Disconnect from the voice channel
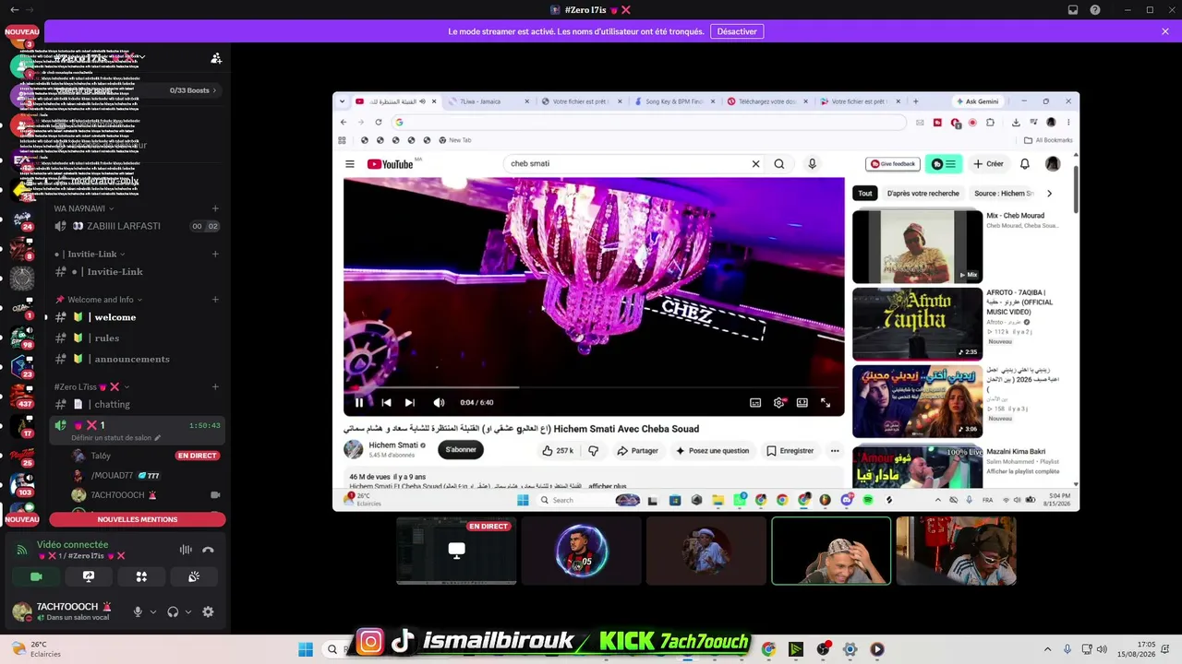This screenshot has height=664, width=1182. click(208, 550)
